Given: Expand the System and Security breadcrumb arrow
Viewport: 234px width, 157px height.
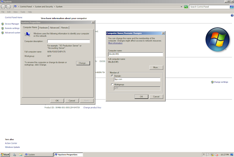Looking at the screenshot, I should click(x=54, y=7).
